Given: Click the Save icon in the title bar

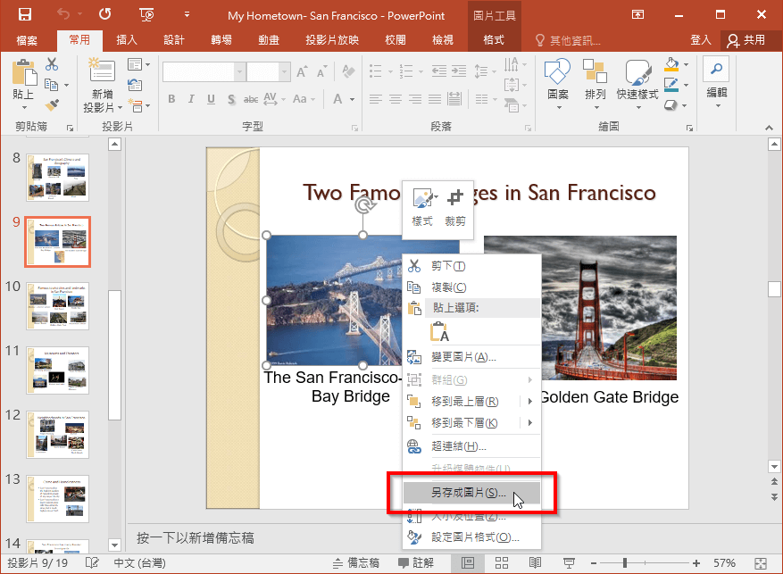Looking at the screenshot, I should tap(25, 15).
